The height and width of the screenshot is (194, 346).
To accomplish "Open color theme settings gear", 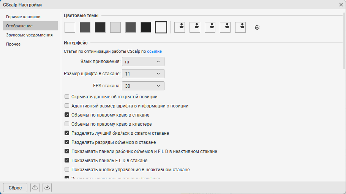I will point(257,27).
